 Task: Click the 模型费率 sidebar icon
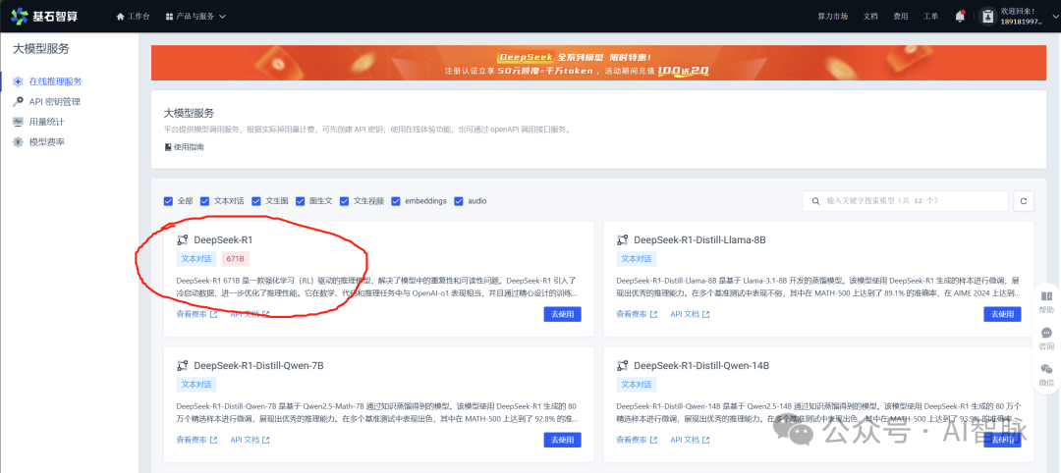pyautogui.click(x=19, y=142)
